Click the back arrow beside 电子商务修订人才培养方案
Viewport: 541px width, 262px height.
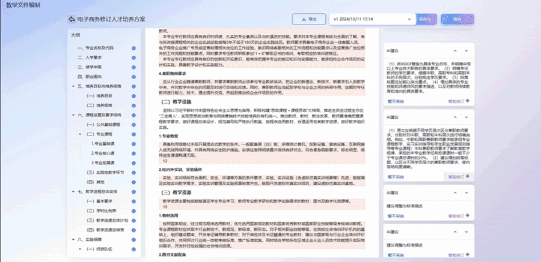pyautogui.click(x=72, y=19)
